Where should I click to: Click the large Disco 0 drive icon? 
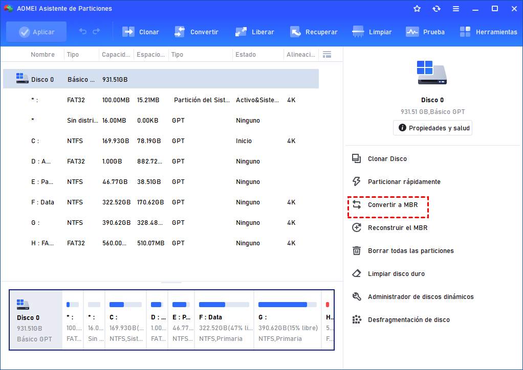tap(432, 73)
